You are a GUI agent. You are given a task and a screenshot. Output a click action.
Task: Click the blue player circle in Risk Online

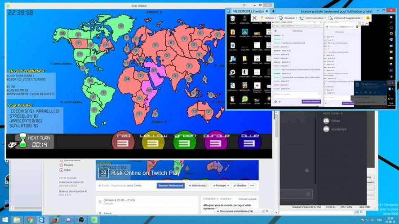click(250, 140)
